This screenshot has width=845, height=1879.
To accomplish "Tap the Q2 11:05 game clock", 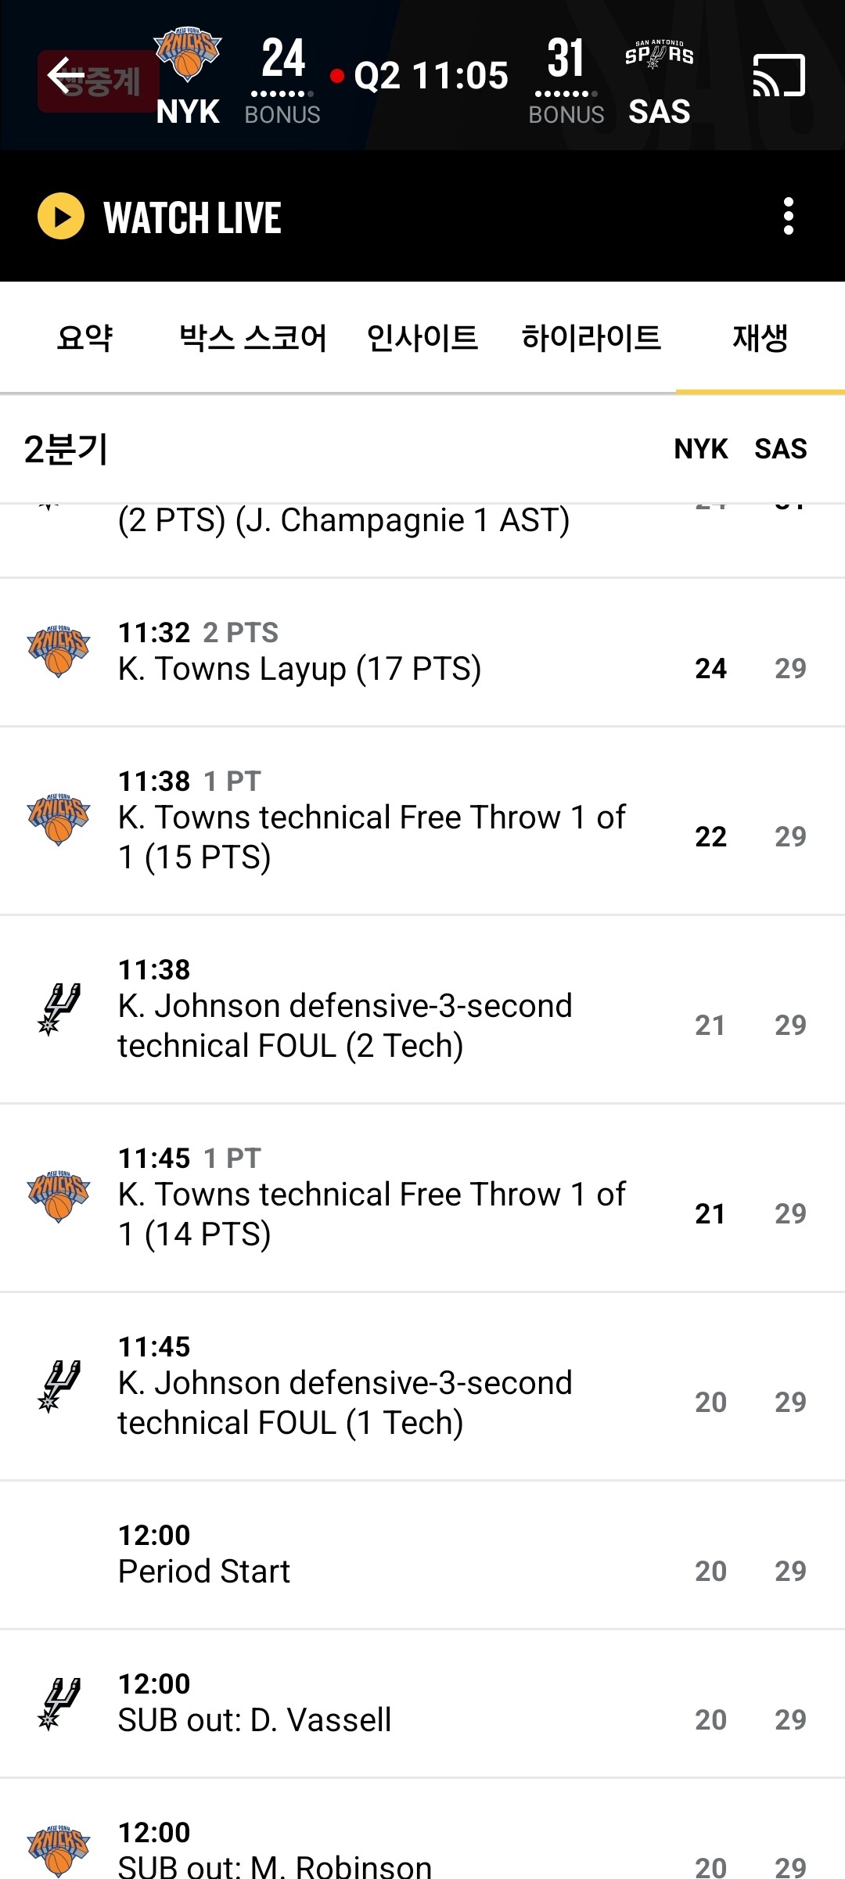I will pos(431,76).
